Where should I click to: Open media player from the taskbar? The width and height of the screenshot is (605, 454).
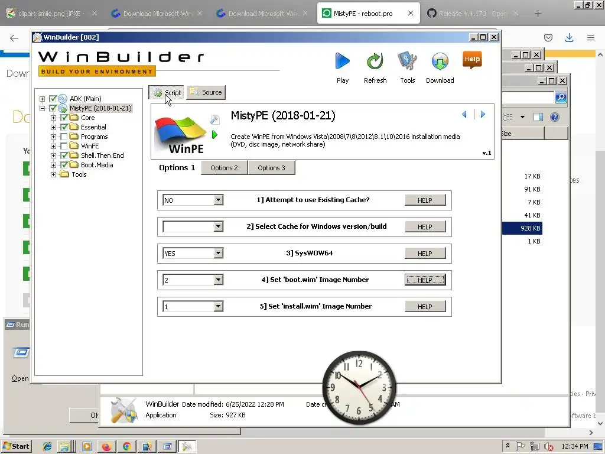(x=86, y=446)
